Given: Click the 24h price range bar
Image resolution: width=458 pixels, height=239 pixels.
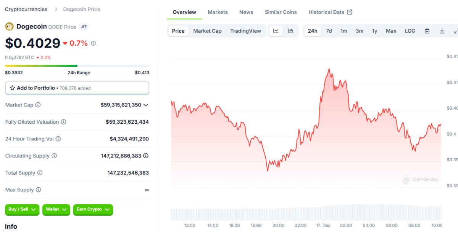Looking at the screenshot, I should (x=77, y=66).
